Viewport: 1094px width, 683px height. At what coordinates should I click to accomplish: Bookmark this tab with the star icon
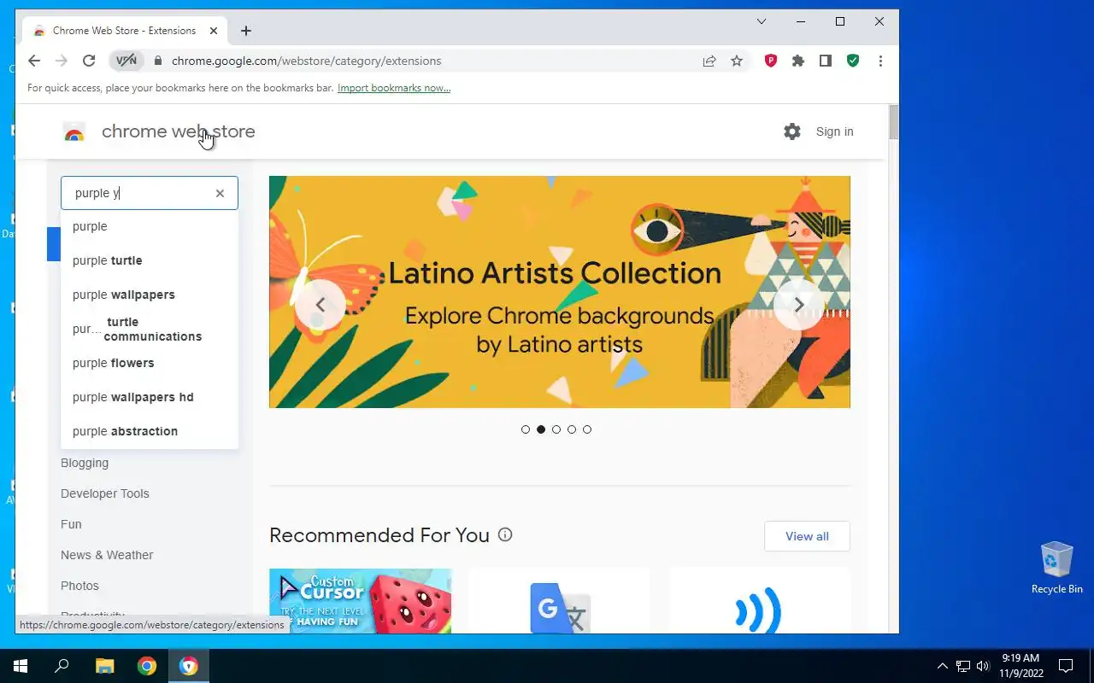tap(737, 61)
